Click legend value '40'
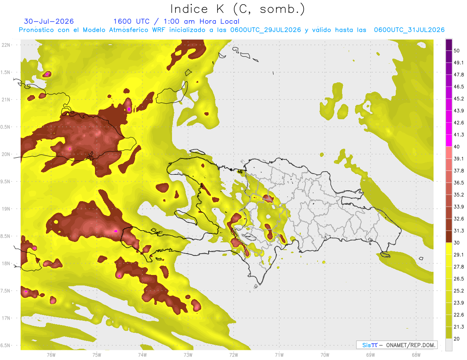Screen dimensions: 467x360 (x=457, y=147)
